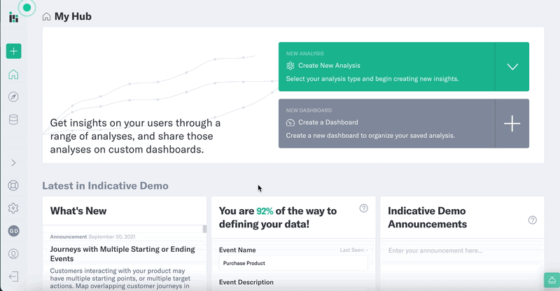Click the green plus create button in sidebar
560x291 pixels.
13,51
